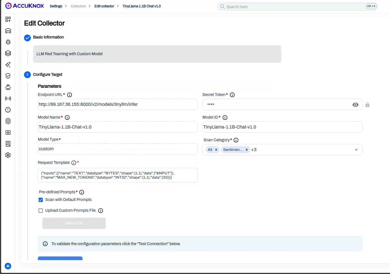Click the magnifier icon in search bar
The width and height of the screenshot is (390, 274).
coord(222,7)
